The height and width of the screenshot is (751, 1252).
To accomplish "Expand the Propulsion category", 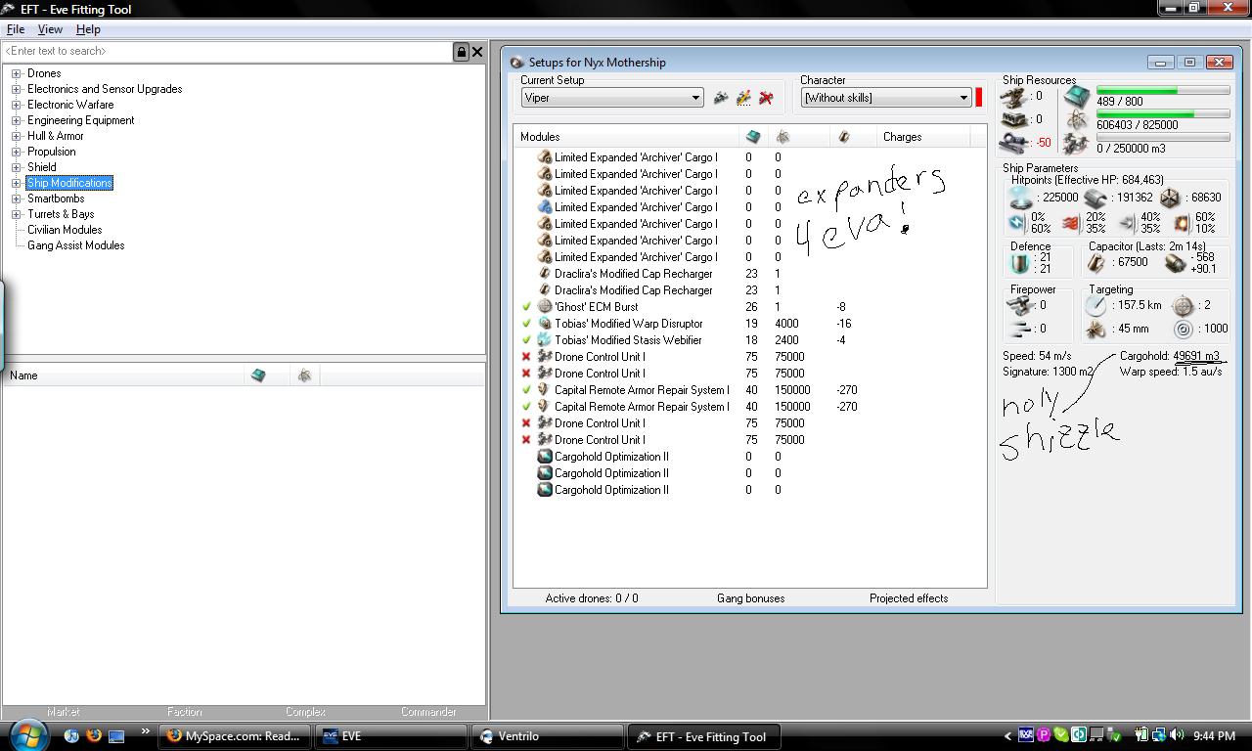I will [x=16, y=152].
